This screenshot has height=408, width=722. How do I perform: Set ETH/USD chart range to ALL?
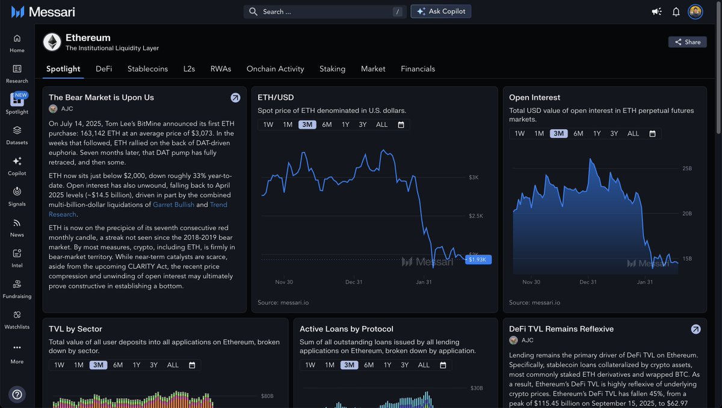click(x=381, y=124)
